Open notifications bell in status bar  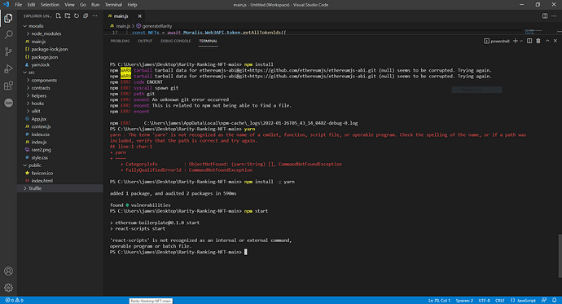[x=554, y=301]
